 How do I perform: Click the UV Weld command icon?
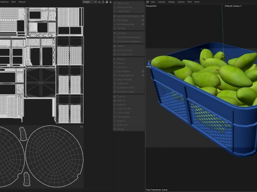[115, 28]
